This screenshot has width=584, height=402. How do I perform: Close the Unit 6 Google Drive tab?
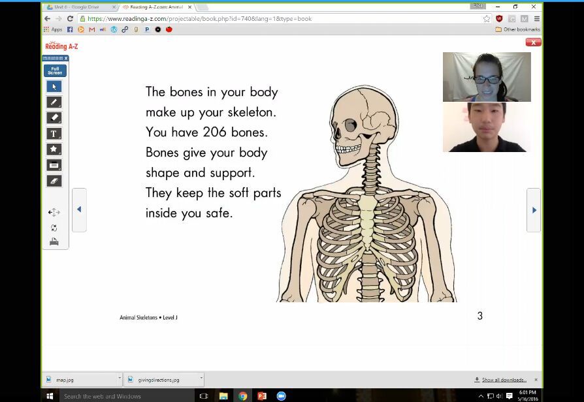pos(114,7)
